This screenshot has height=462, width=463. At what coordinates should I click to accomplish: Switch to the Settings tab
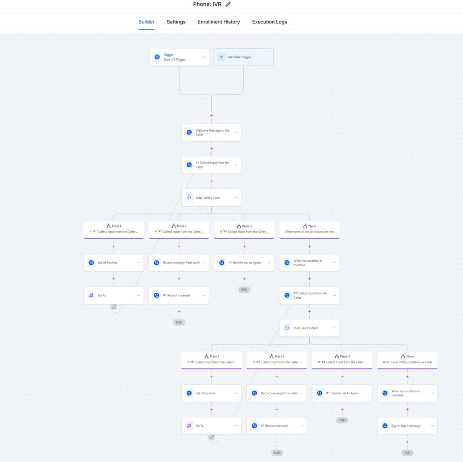point(176,22)
